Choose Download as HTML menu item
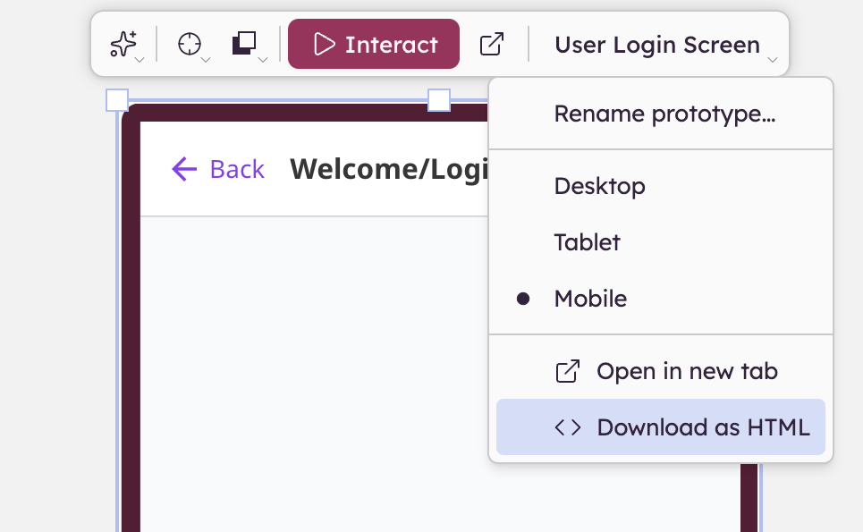863x532 pixels. click(x=703, y=427)
